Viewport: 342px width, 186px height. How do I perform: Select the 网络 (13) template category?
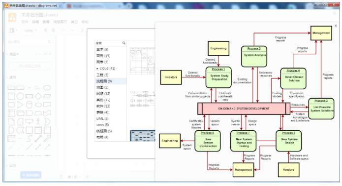(111, 94)
